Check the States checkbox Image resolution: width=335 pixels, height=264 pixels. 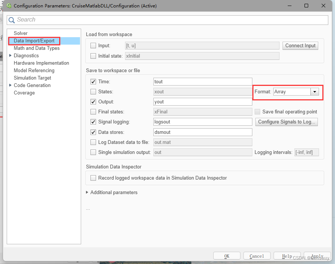(93, 91)
